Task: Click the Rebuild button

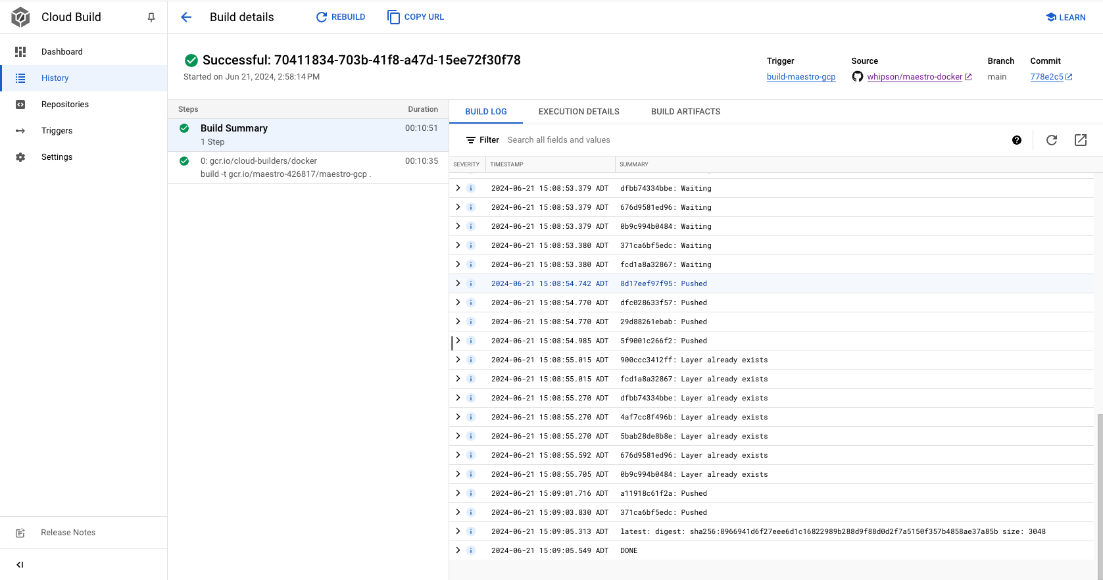Action: click(x=341, y=17)
